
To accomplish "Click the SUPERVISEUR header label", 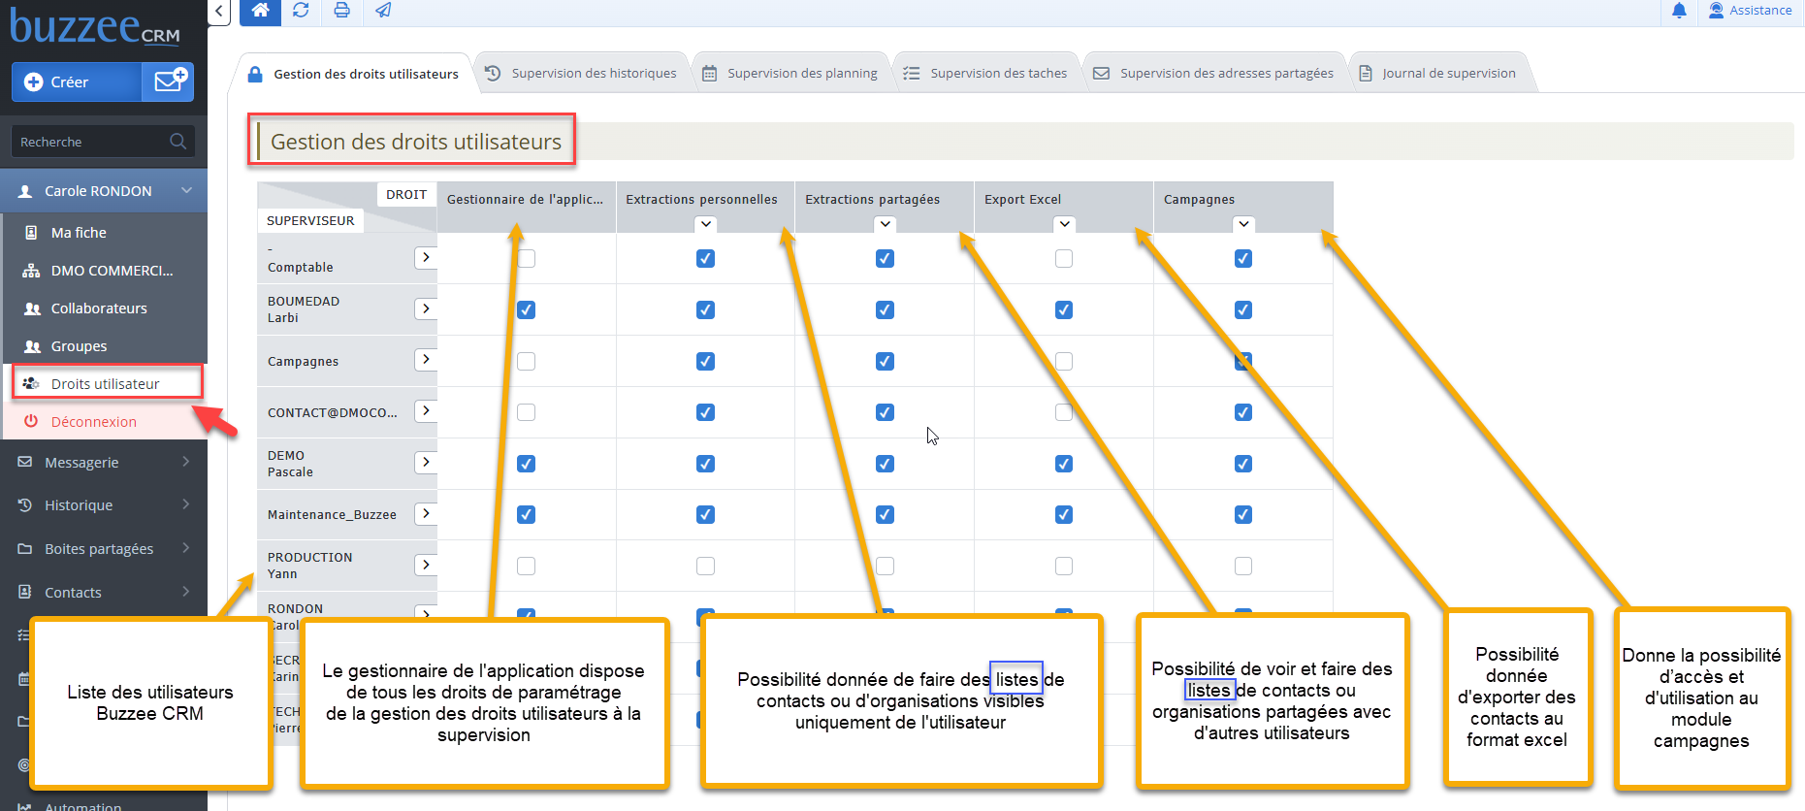I will coord(310,220).
